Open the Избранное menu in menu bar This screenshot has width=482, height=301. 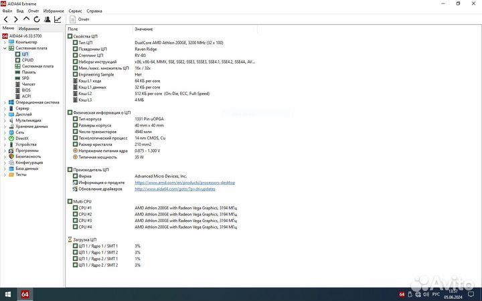click(x=54, y=11)
